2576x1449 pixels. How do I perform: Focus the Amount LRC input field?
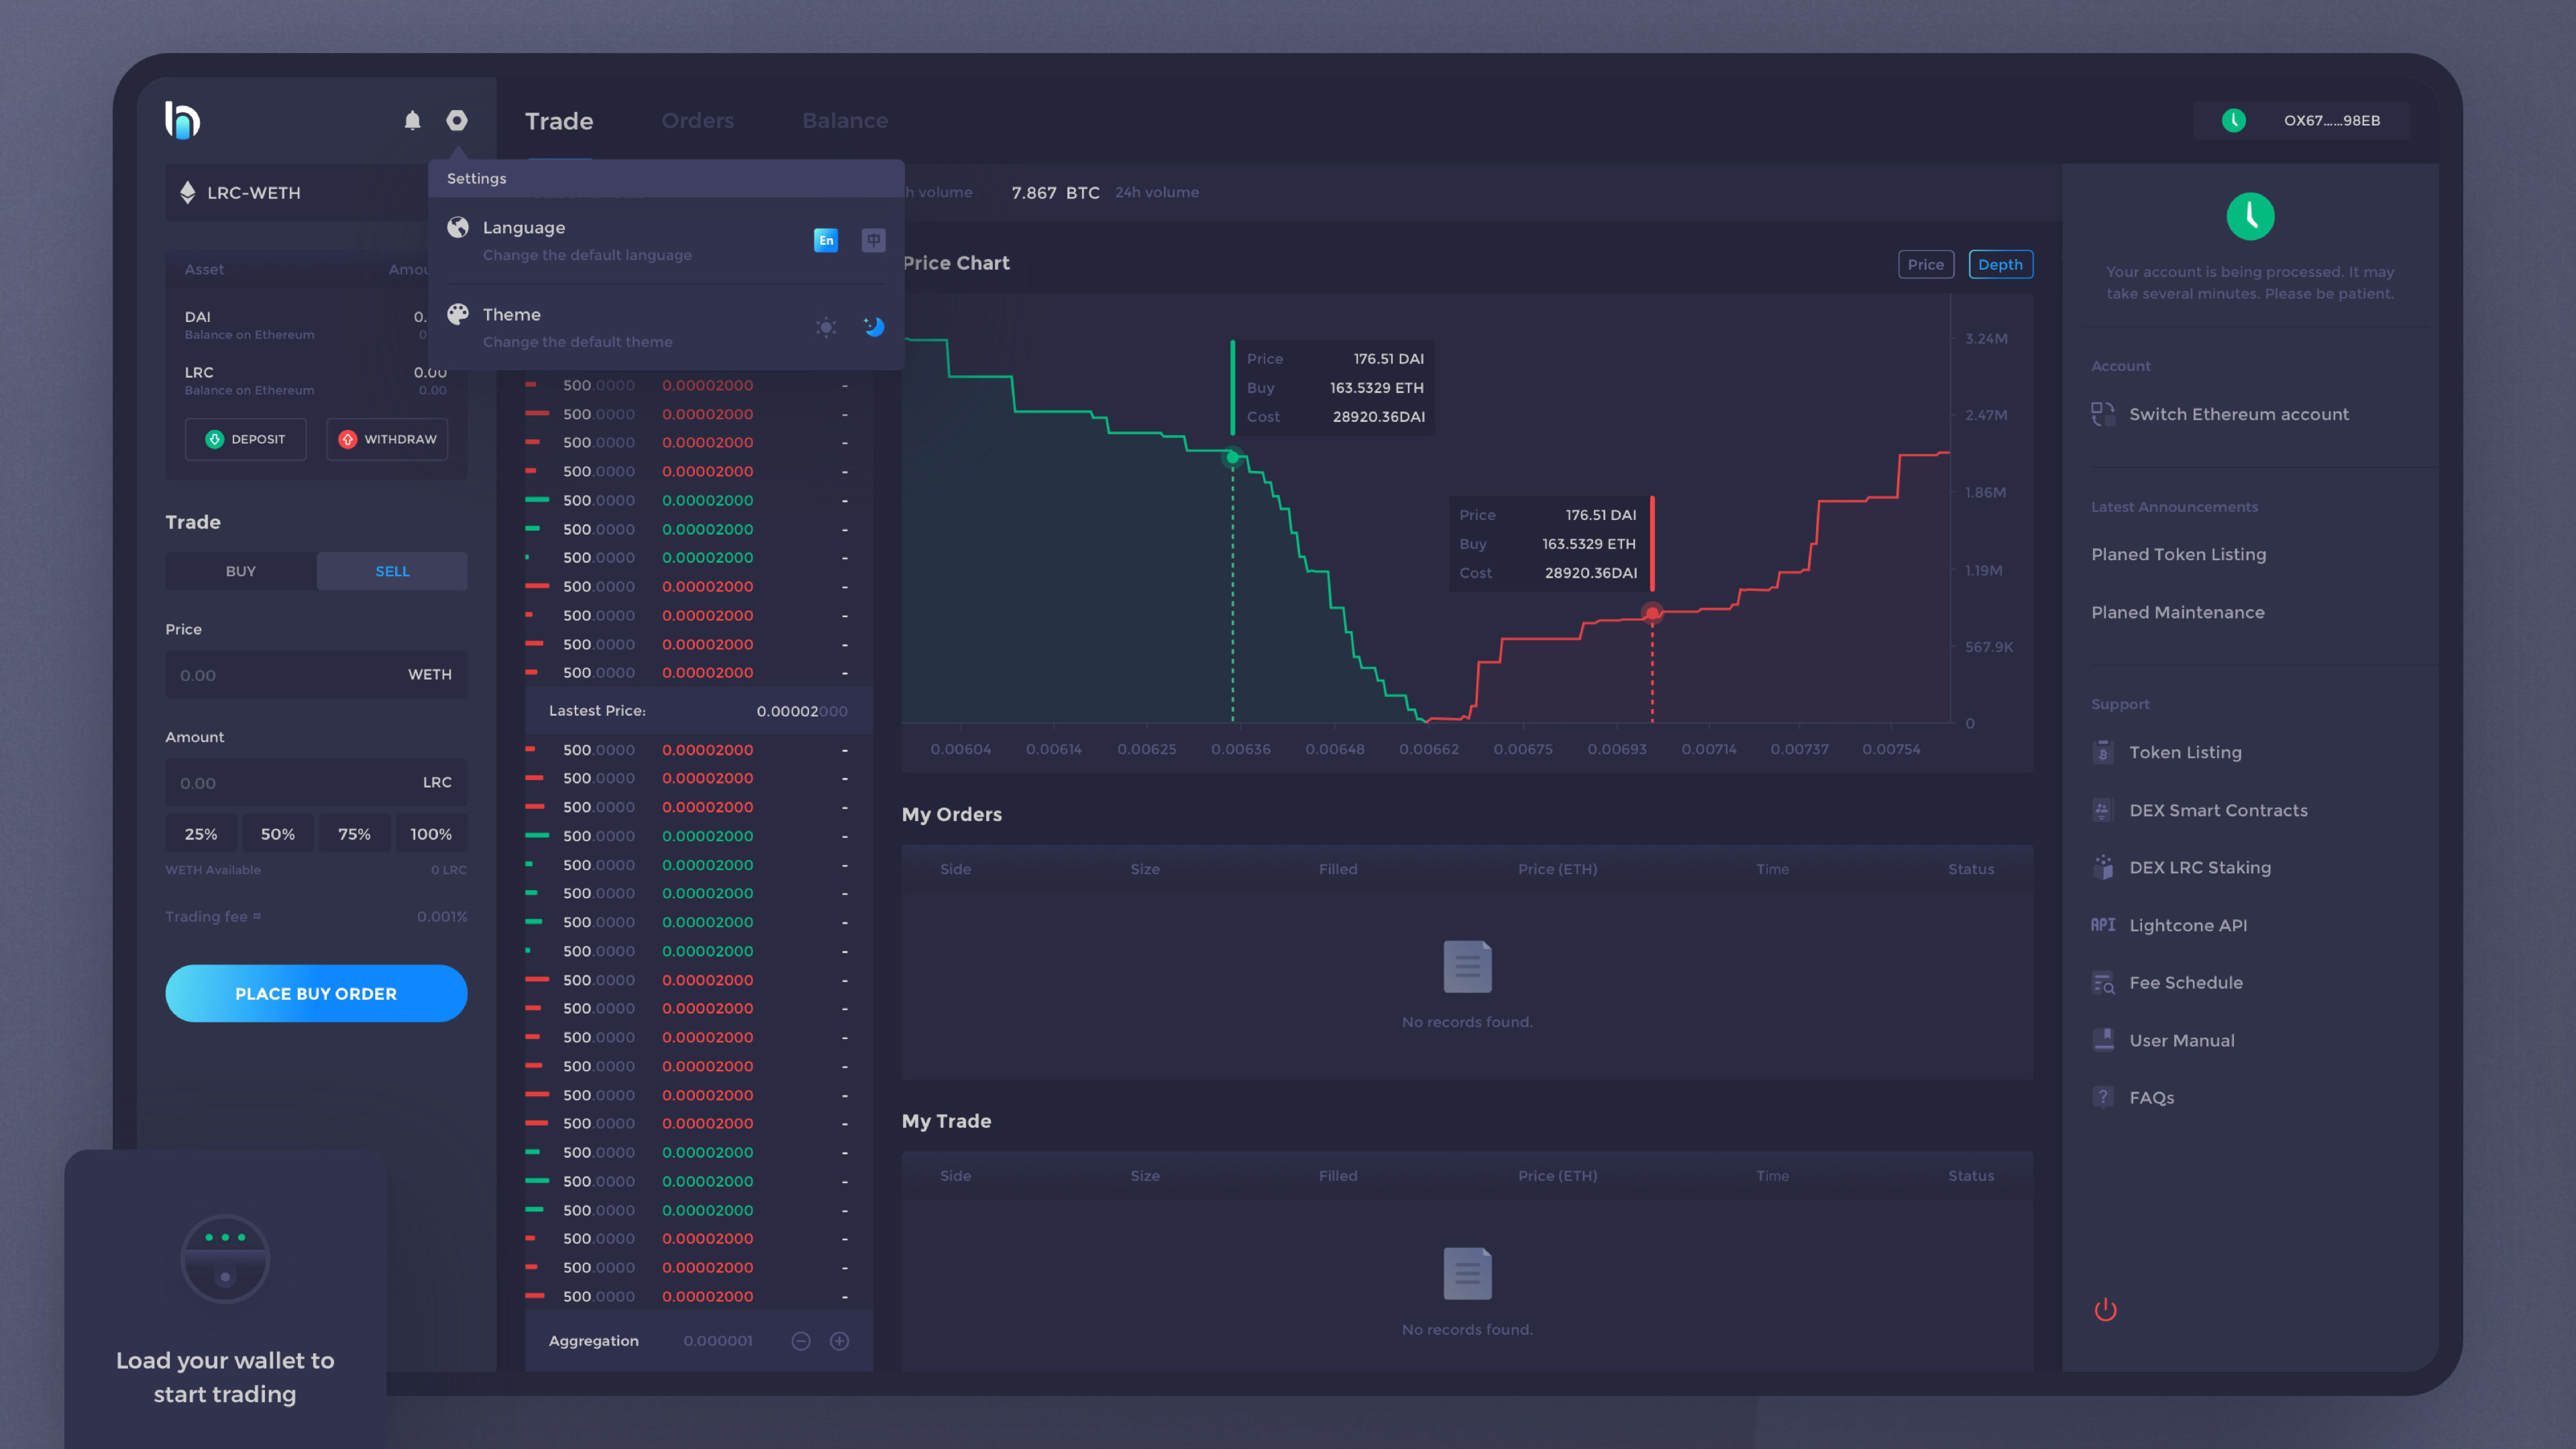316,782
